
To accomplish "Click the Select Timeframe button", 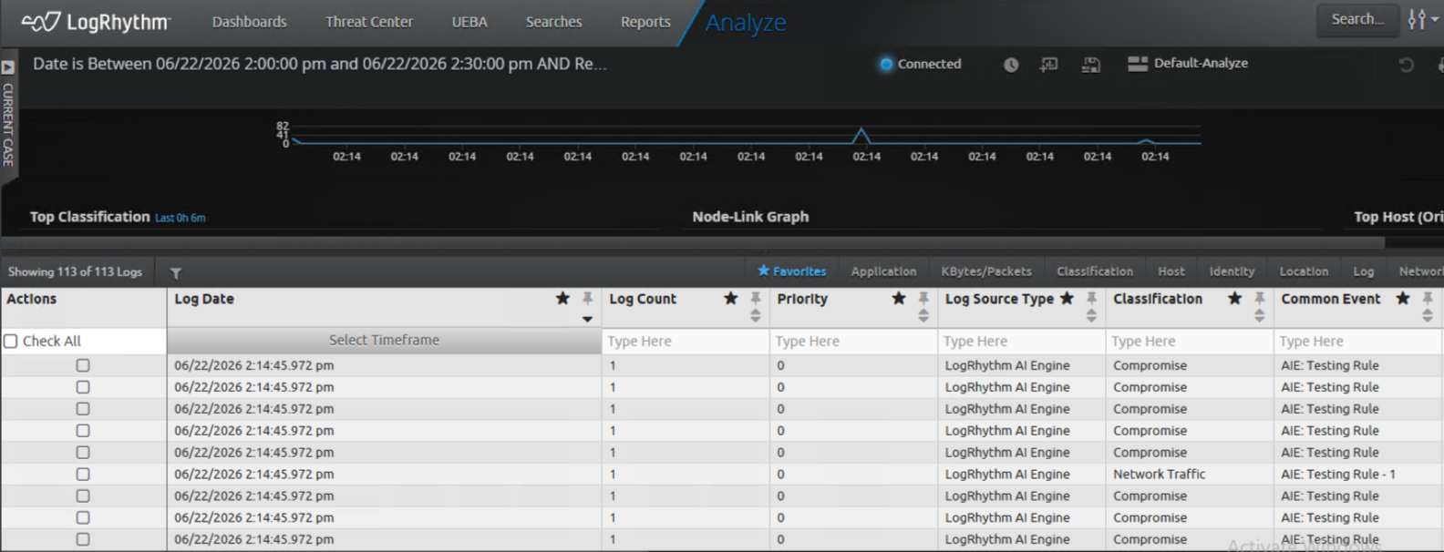I will point(384,341).
